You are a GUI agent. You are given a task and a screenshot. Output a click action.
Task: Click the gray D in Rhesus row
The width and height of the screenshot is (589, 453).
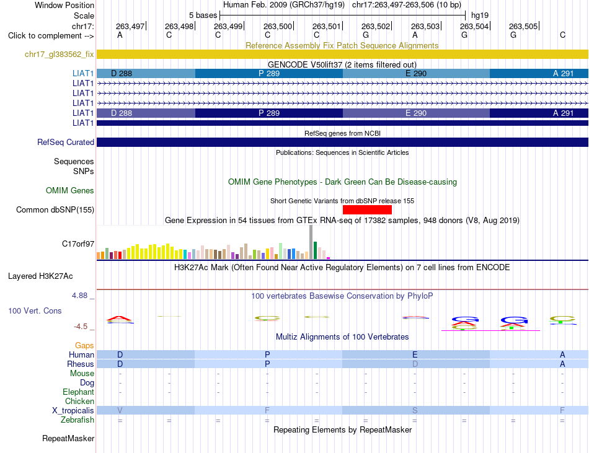415,364
